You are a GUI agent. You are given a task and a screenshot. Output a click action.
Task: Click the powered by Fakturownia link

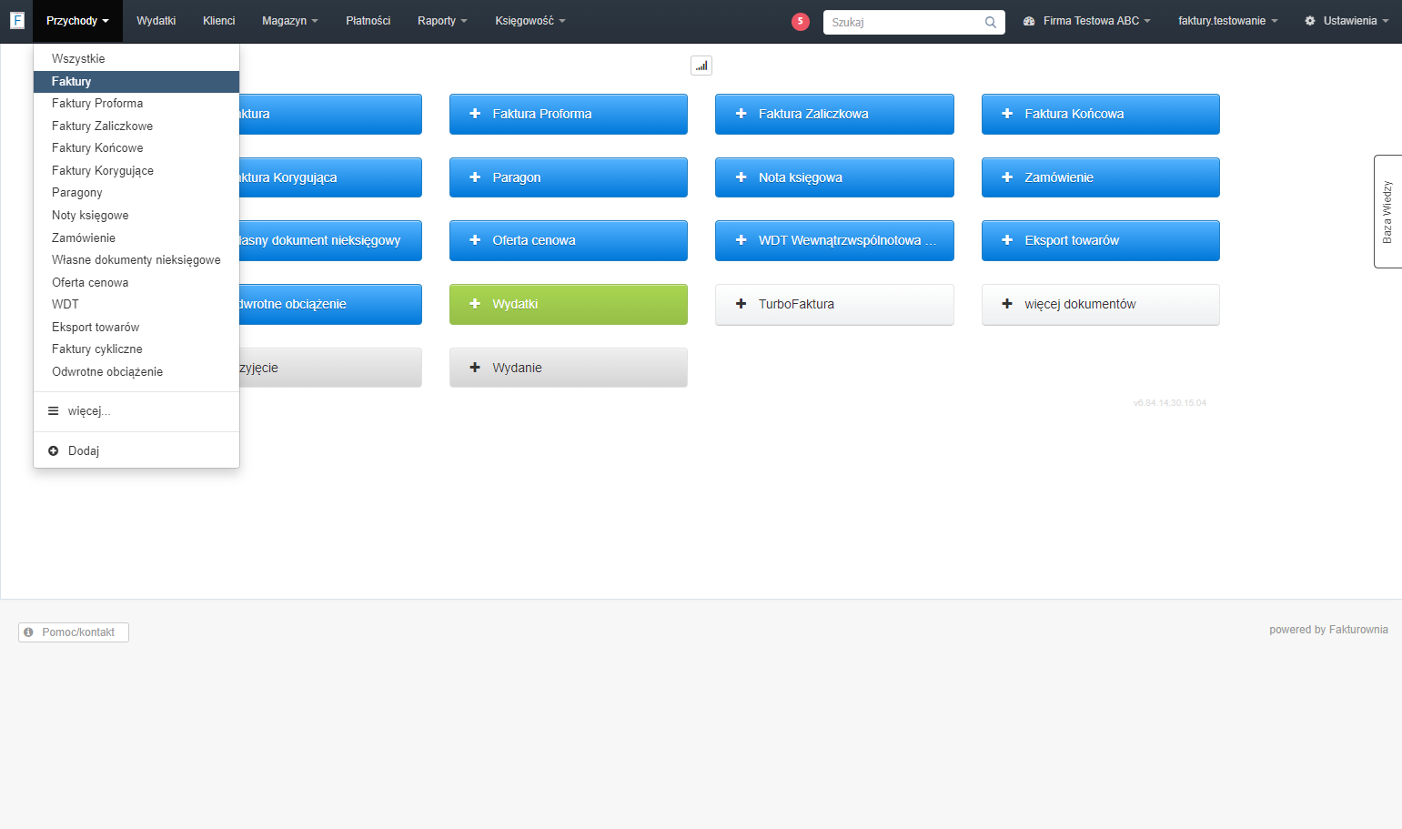(1328, 630)
